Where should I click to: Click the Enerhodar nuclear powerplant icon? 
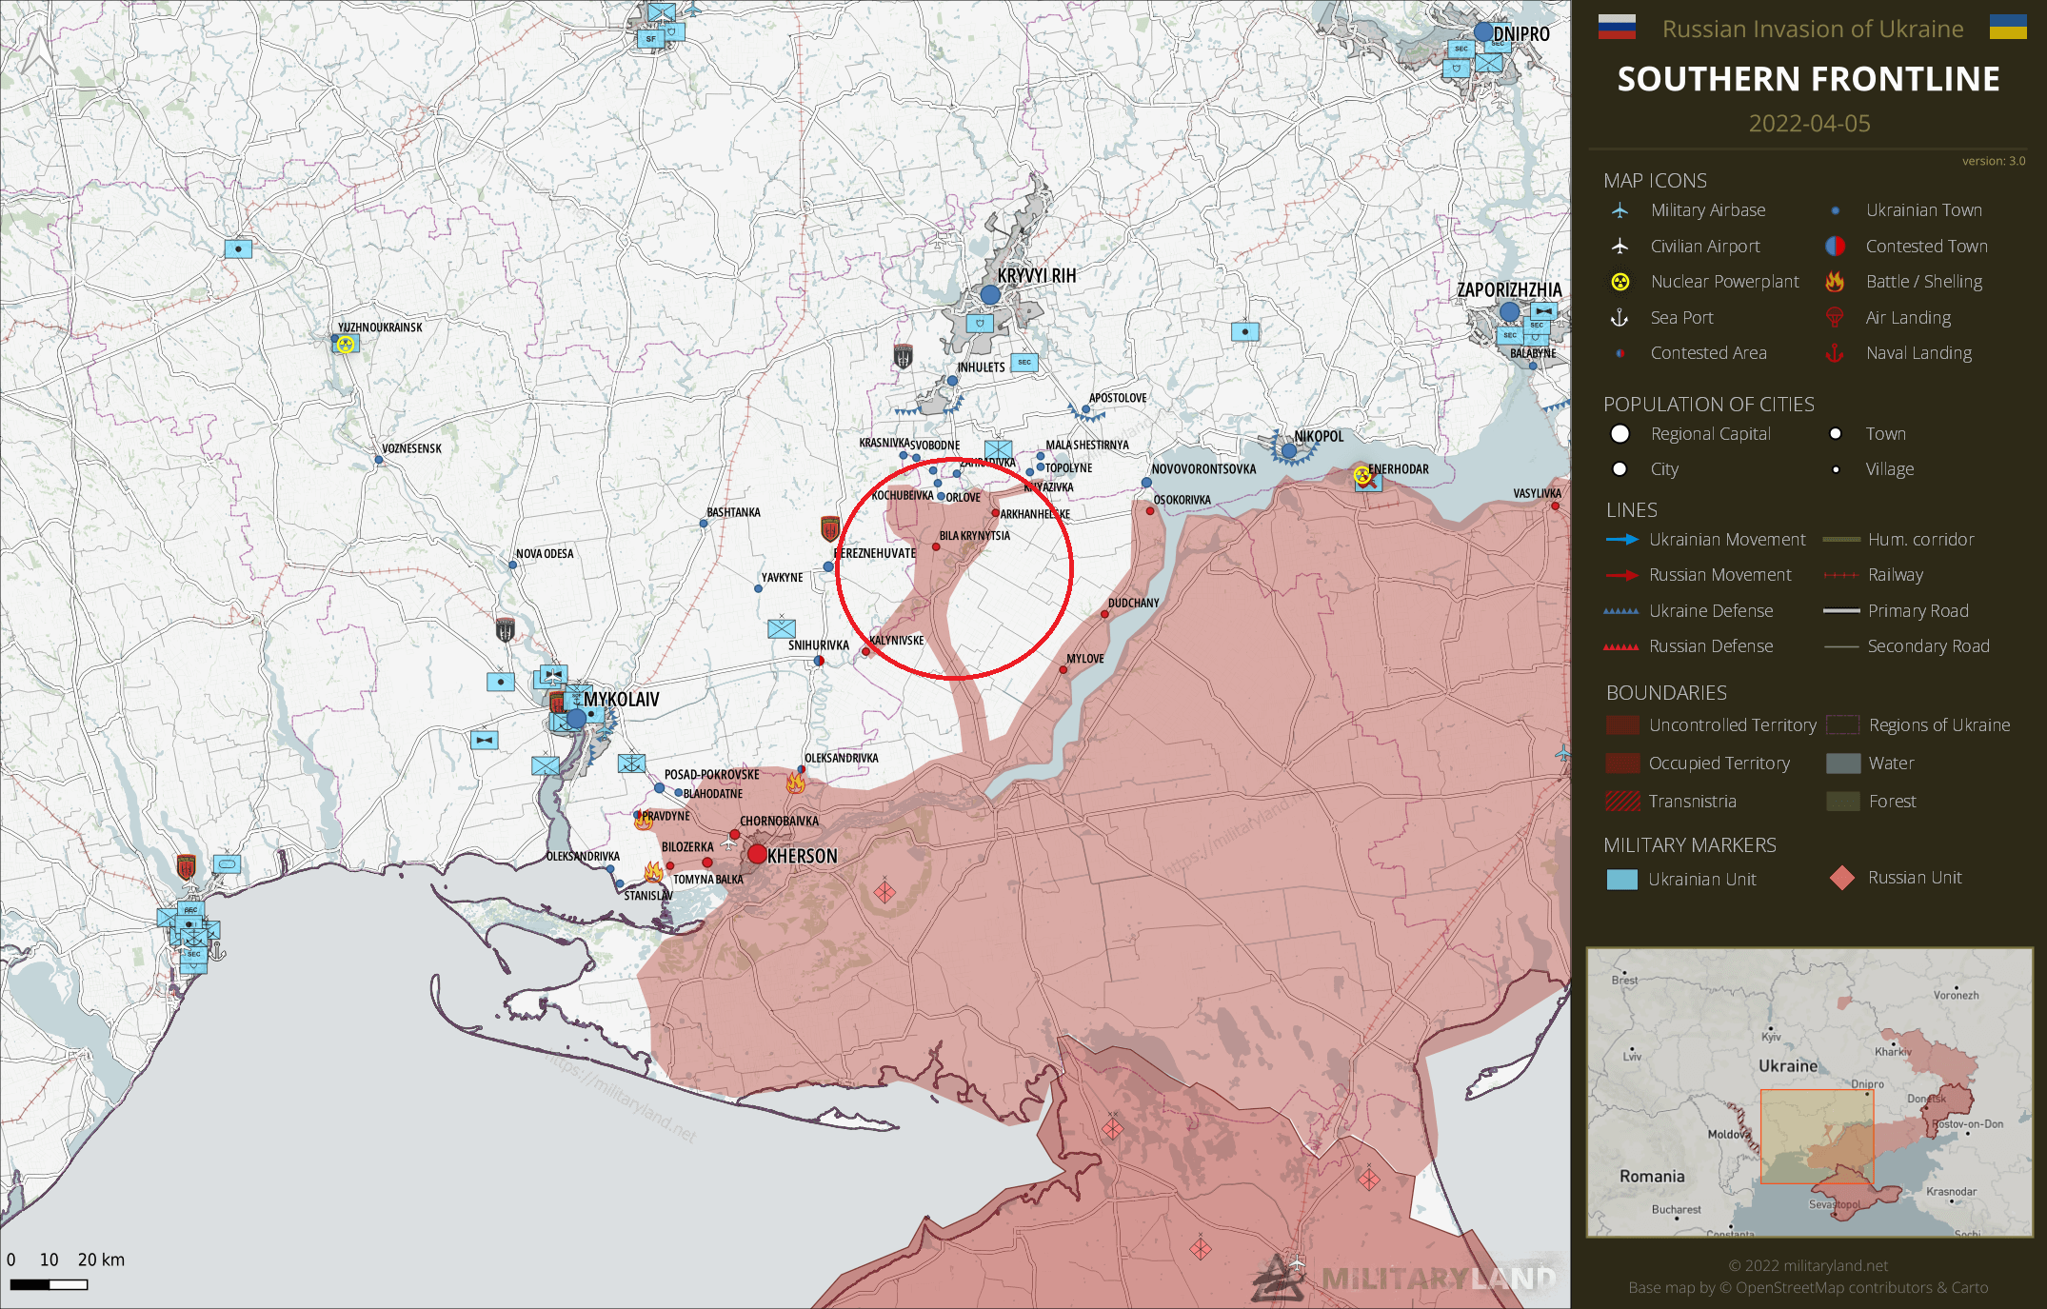(1362, 475)
